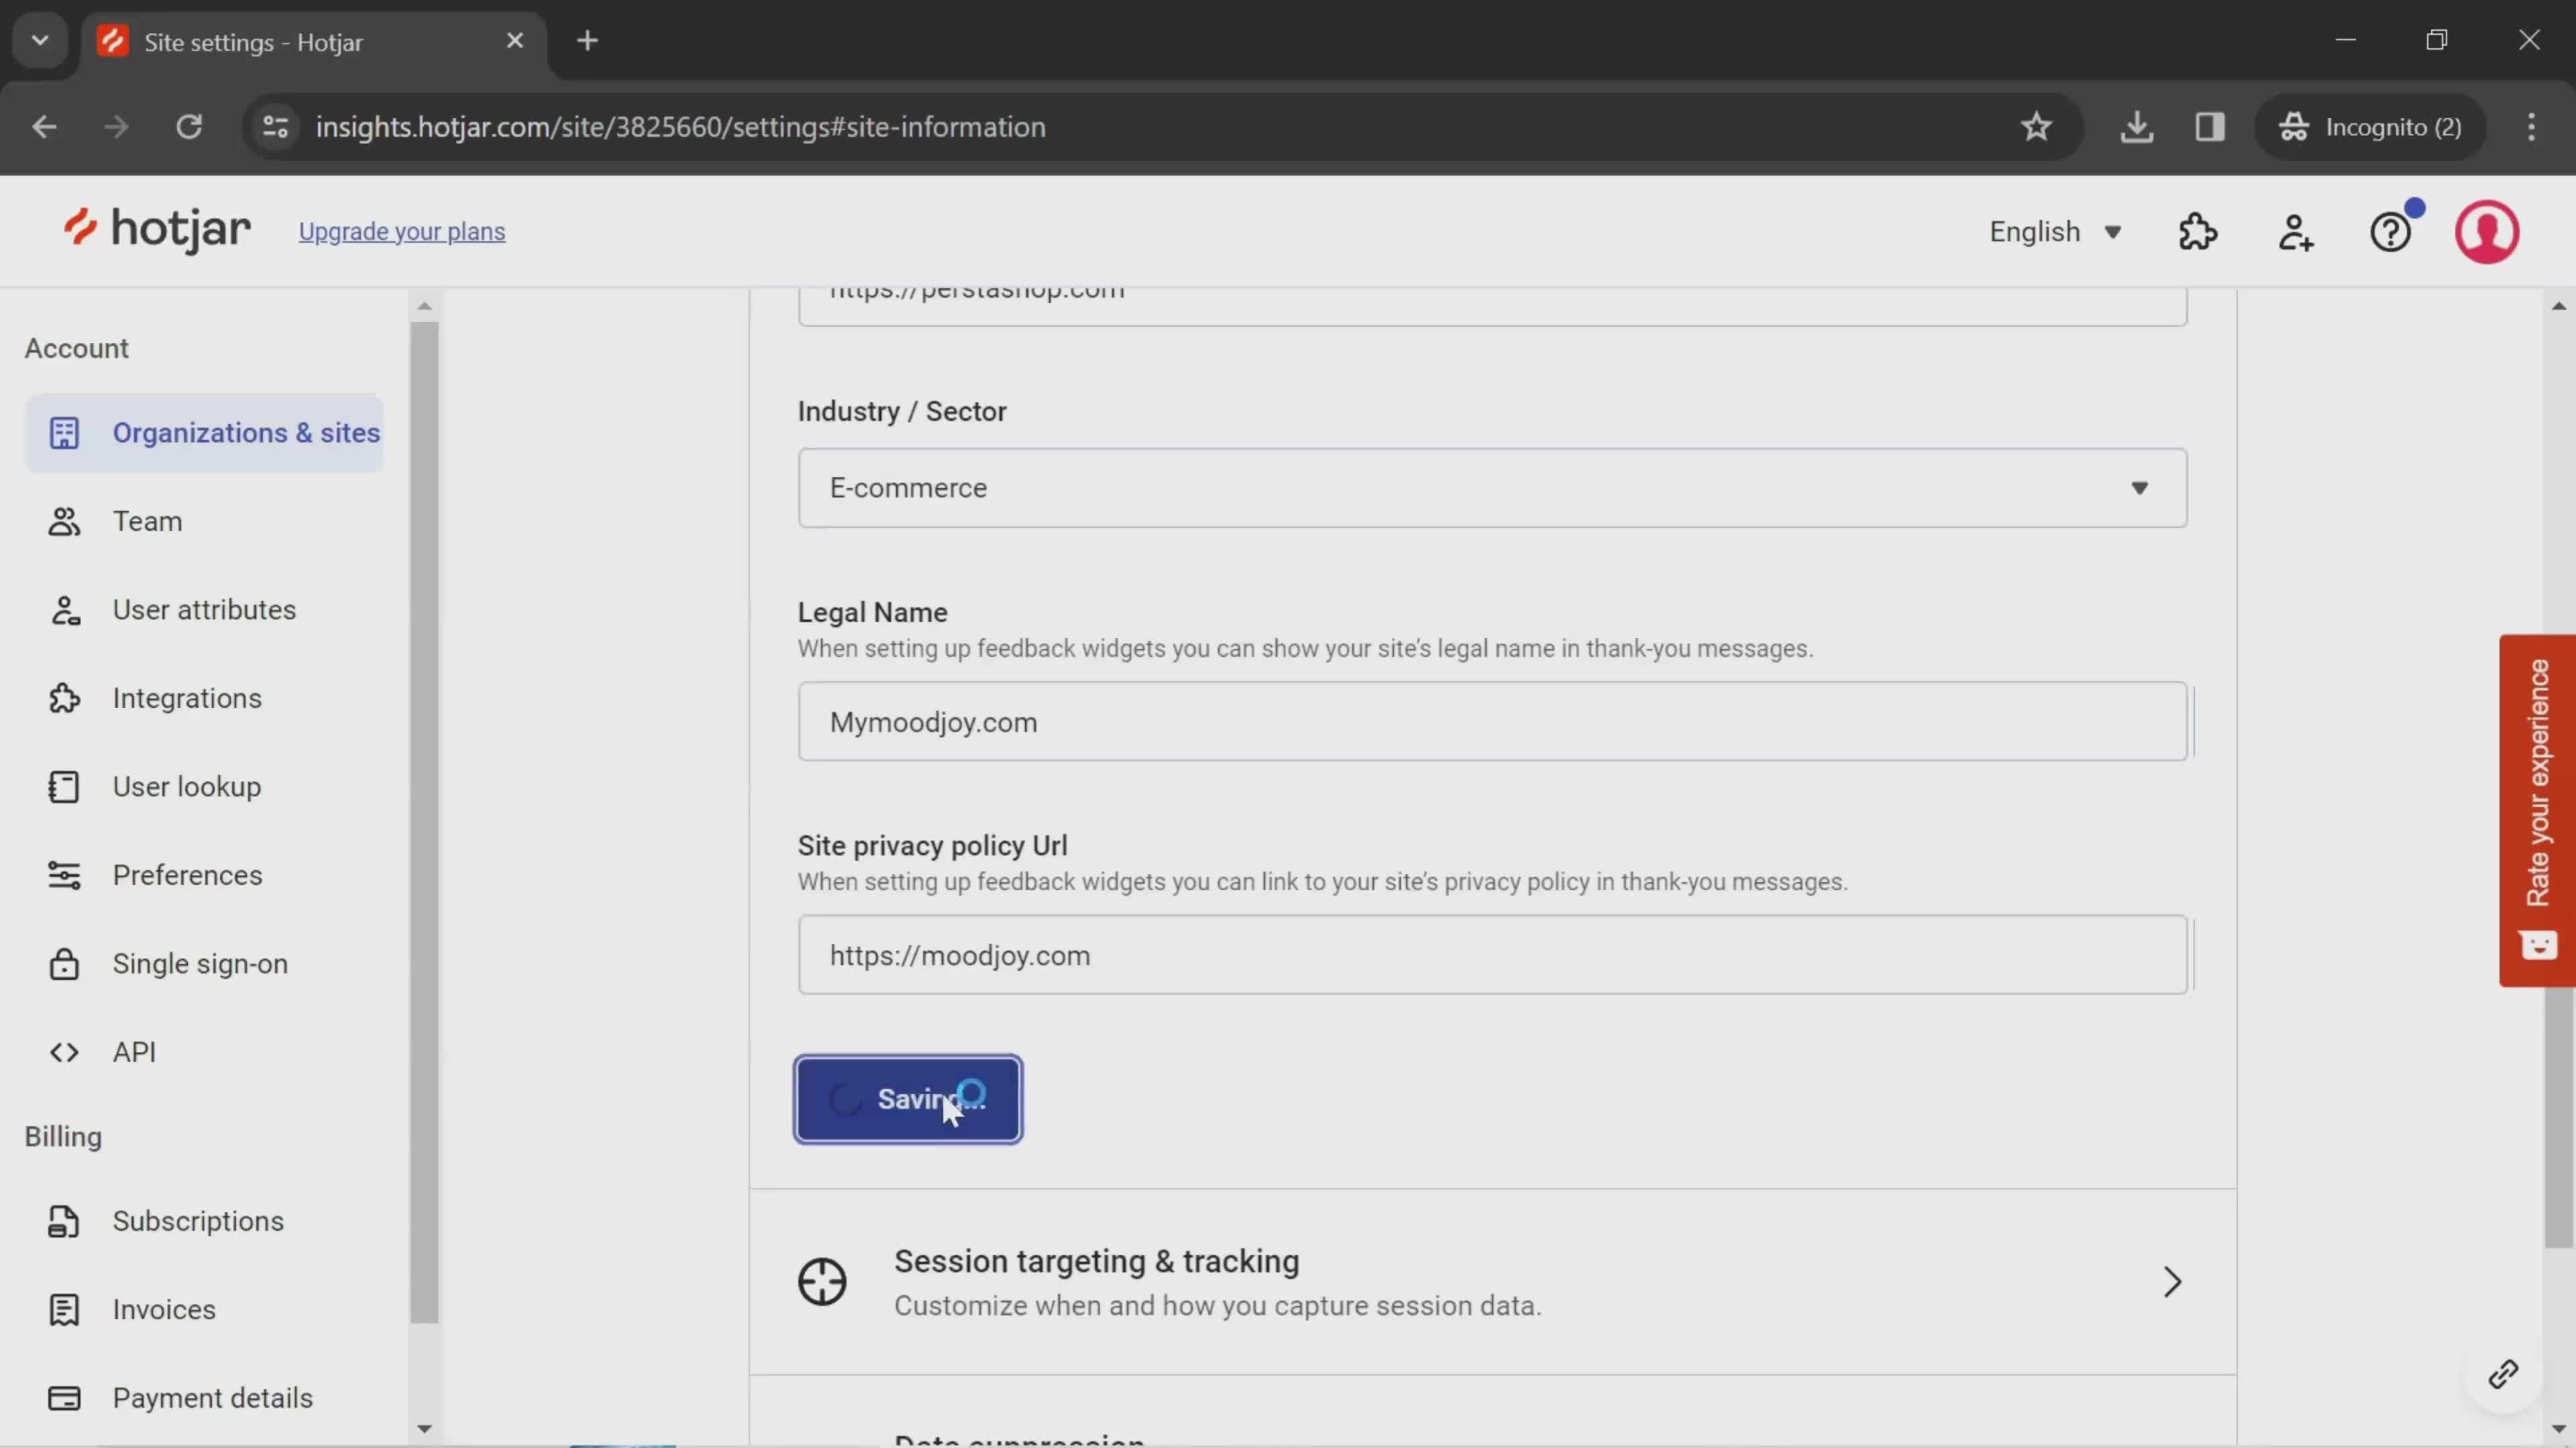Open the user profile avatar
Image resolution: width=2576 pixels, height=1448 pixels.
(x=2487, y=232)
